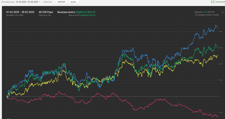Click the EV total BigBlind2,528.06
This screenshot has height=119, width=225.
click(88, 15)
